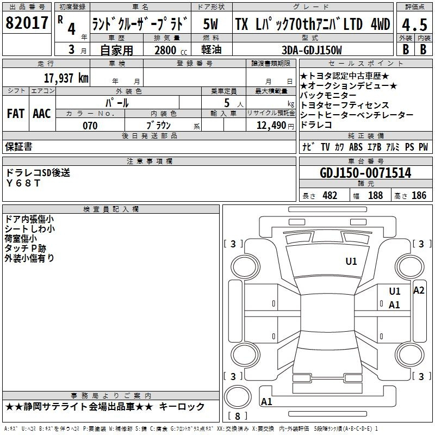Select the color number 070
Viewport: 435px width, 435px height.
click(x=90, y=126)
